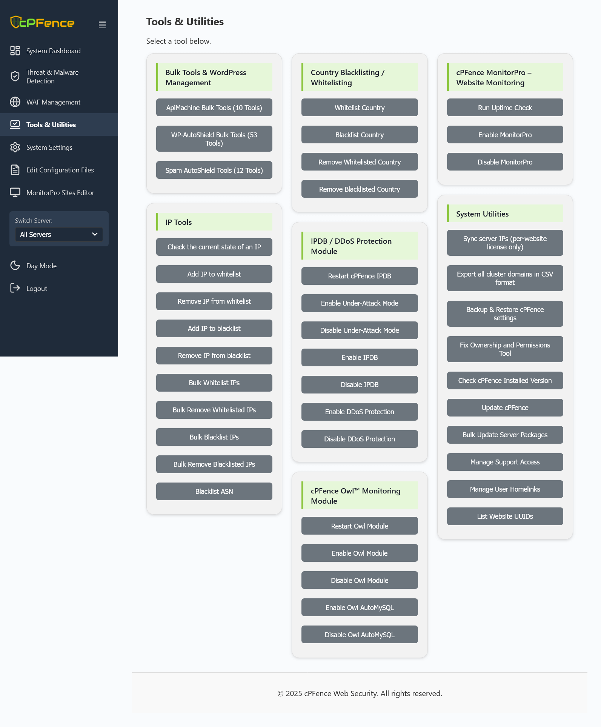Click the MonitorPro Sites Editor monitor icon
The width and height of the screenshot is (601, 727).
tap(15, 192)
